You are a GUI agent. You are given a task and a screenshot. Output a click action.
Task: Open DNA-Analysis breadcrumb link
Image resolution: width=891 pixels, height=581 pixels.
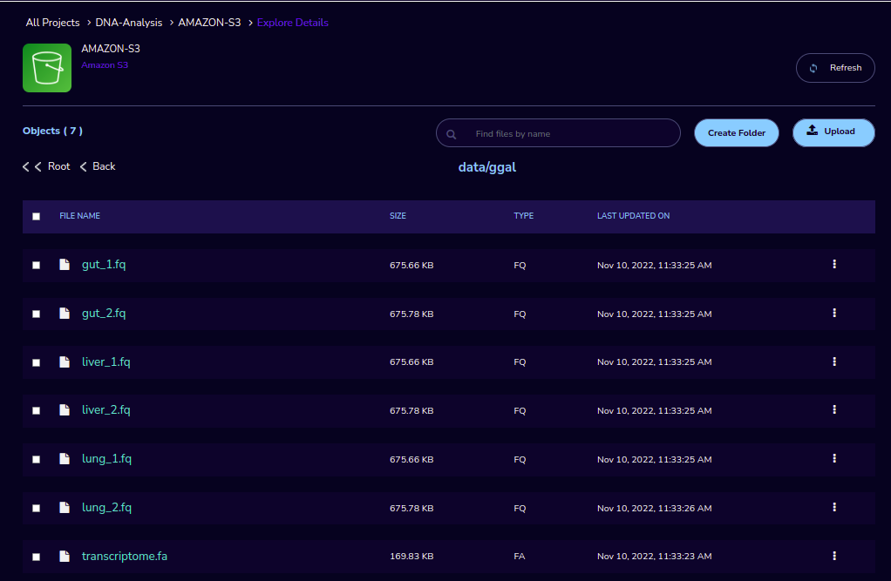(x=128, y=23)
